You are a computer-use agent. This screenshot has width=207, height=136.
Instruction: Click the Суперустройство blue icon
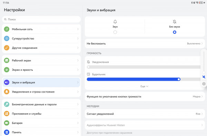(7, 38)
